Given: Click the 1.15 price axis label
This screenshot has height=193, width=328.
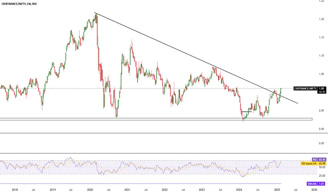Looking at the screenshot, I should point(322,38).
